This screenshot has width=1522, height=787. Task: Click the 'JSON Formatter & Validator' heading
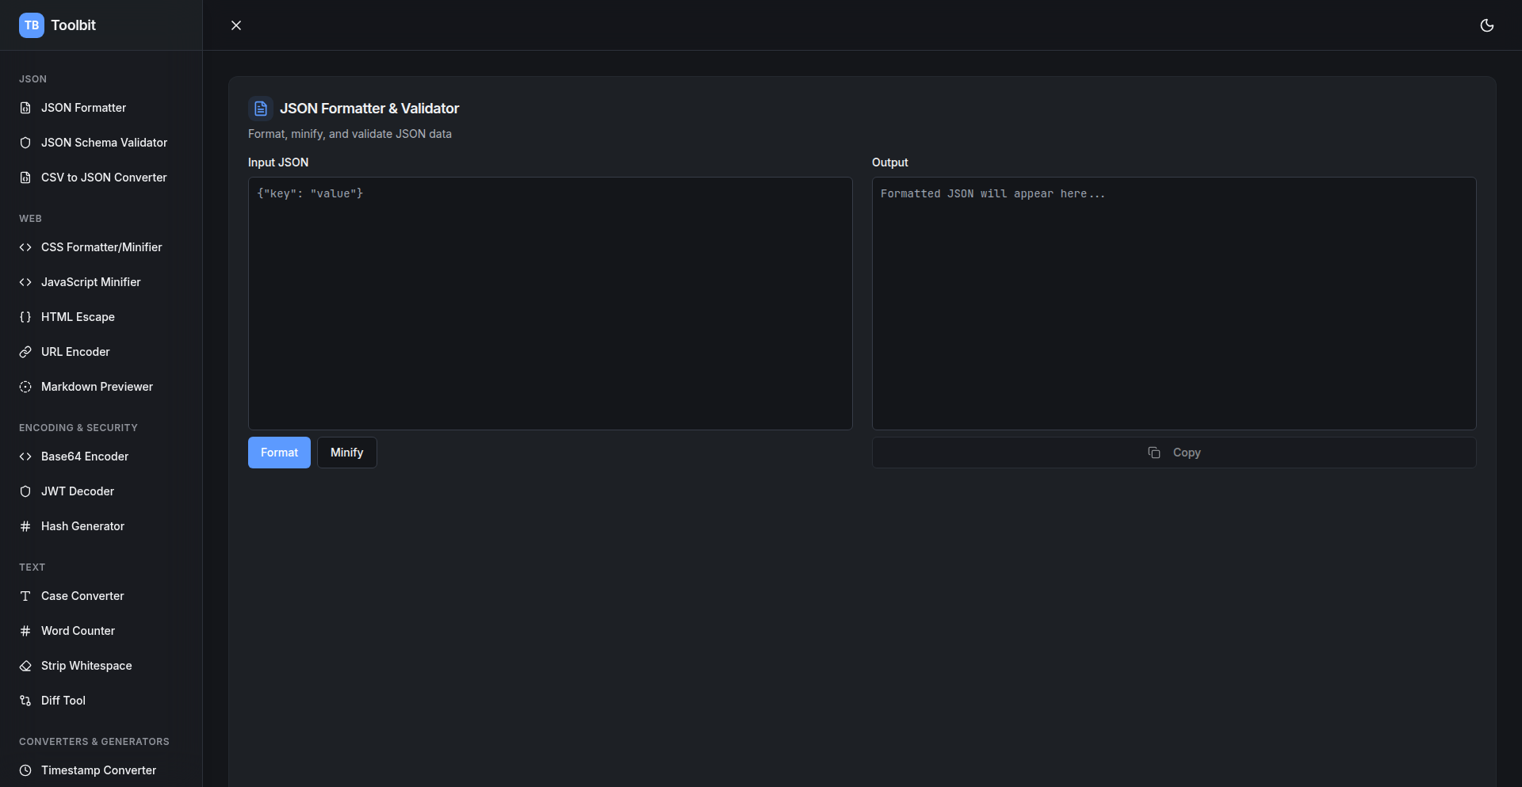pyautogui.click(x=369, y=109)
